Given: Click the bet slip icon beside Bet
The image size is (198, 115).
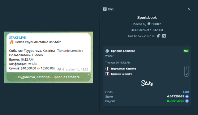Looking at the screenshot, I should (105, 9).
